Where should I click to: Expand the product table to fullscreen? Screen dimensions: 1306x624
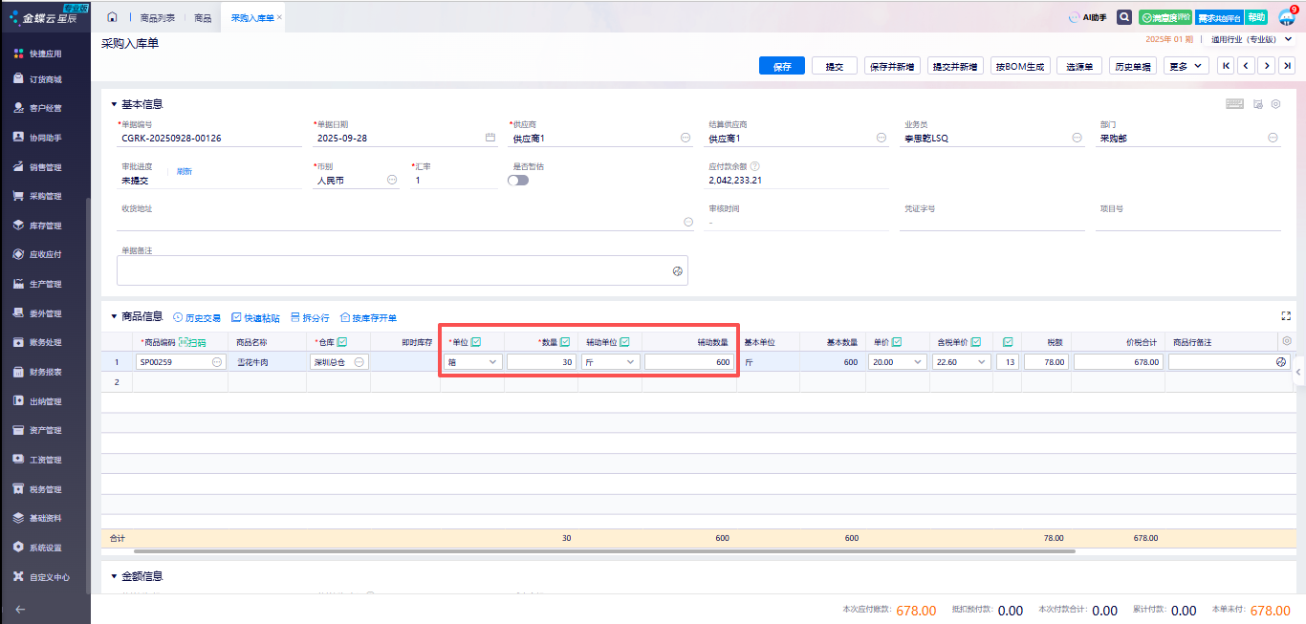(1286, 316)
